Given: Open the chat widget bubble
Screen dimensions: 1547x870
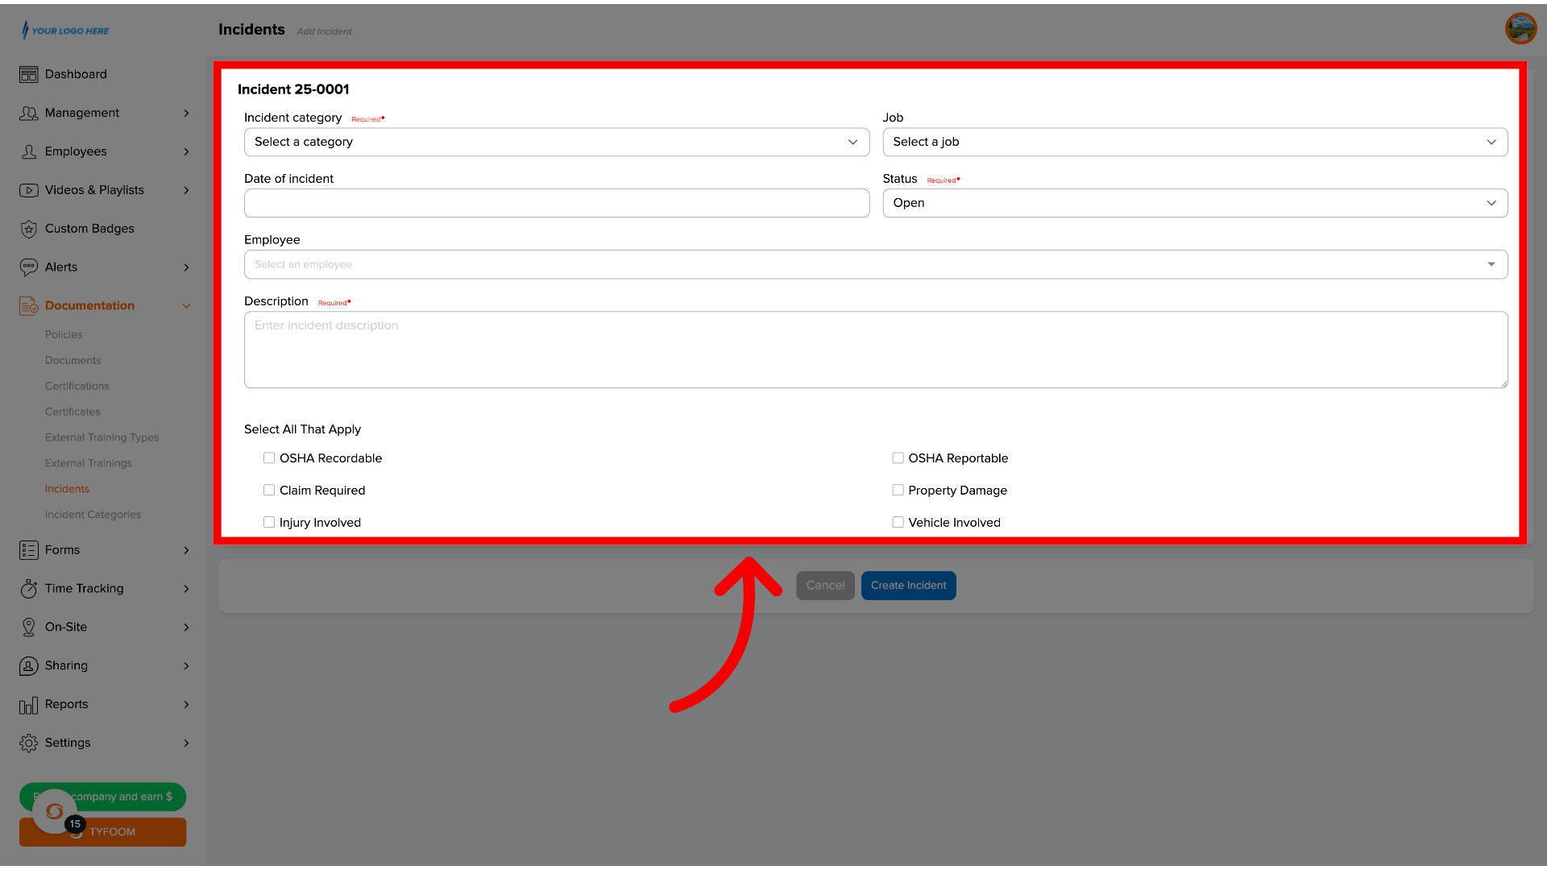Looking at the screenshot, I should pyautogui.click(x=55, y=811).
